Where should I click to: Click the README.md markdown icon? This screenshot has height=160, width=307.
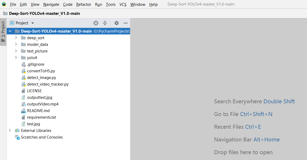point(23,111)
